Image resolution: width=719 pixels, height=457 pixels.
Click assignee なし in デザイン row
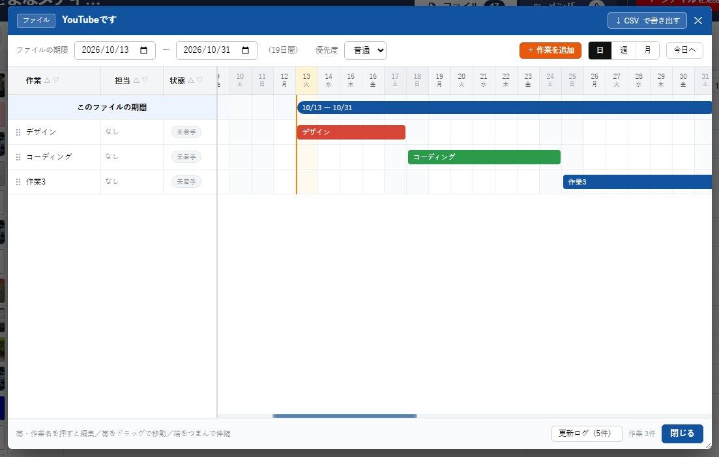tap(111, 132)
